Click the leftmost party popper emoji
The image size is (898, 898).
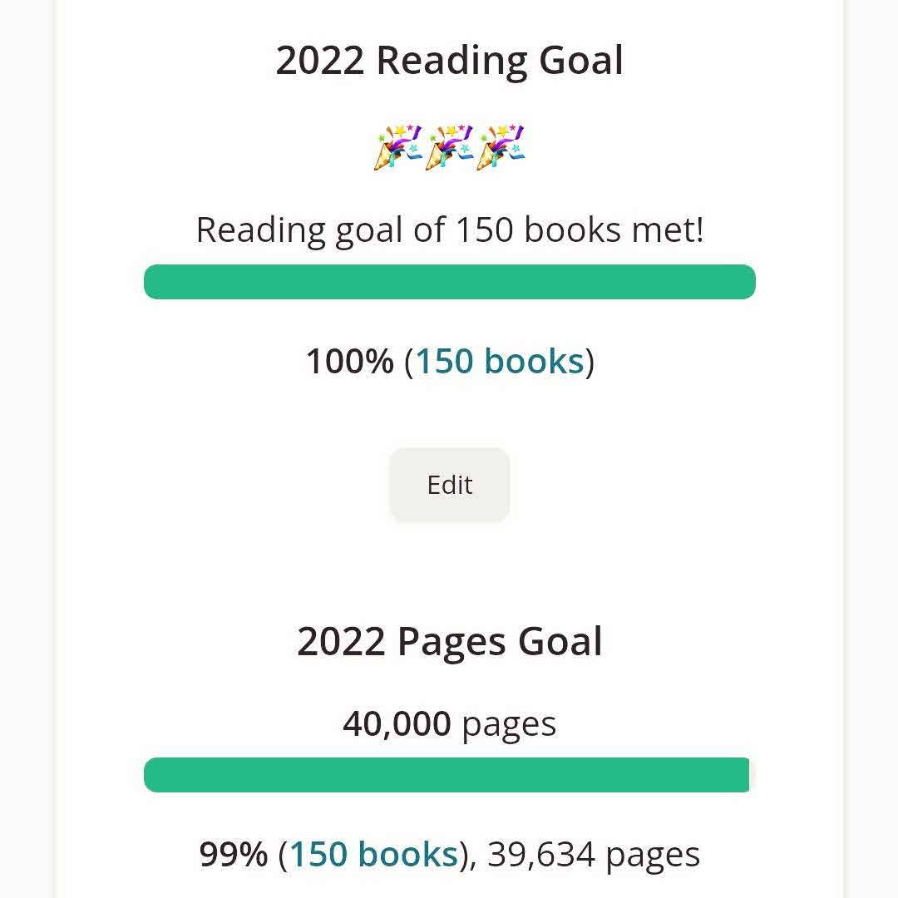399,147
